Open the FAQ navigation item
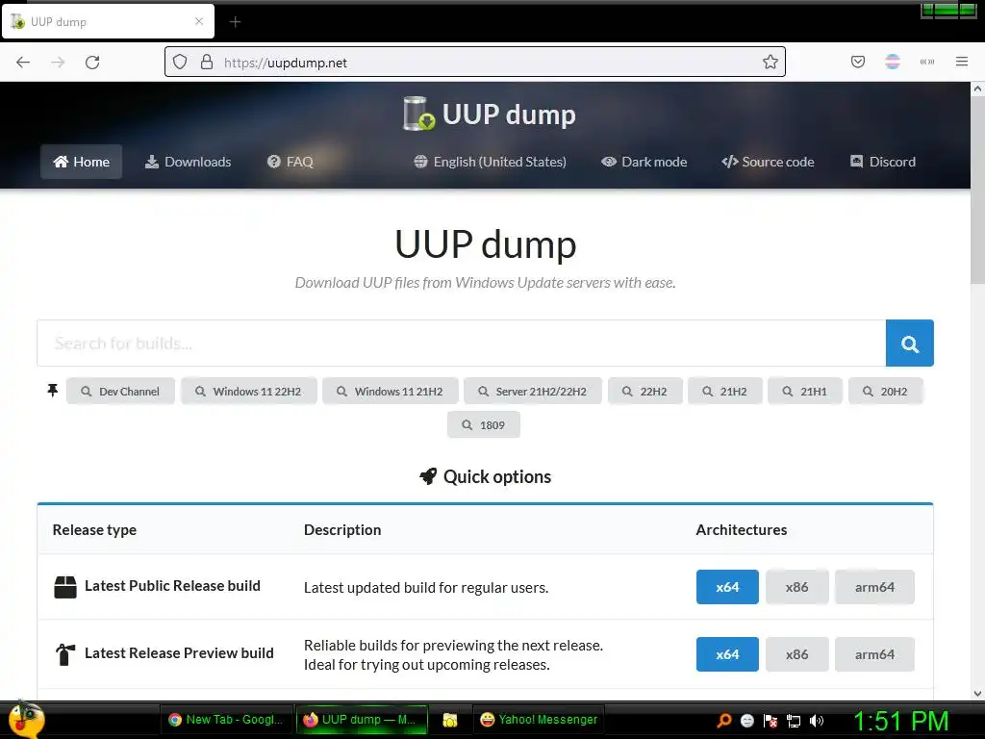The image size is (985, 739). 290,162
